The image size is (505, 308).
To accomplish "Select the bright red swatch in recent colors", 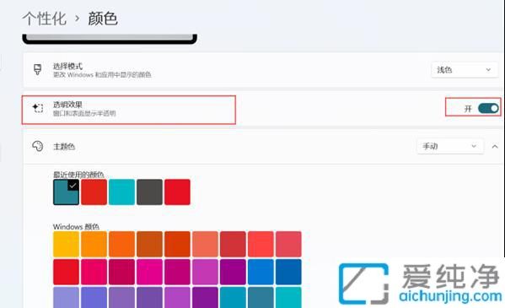I will click(x=177, y=192).
